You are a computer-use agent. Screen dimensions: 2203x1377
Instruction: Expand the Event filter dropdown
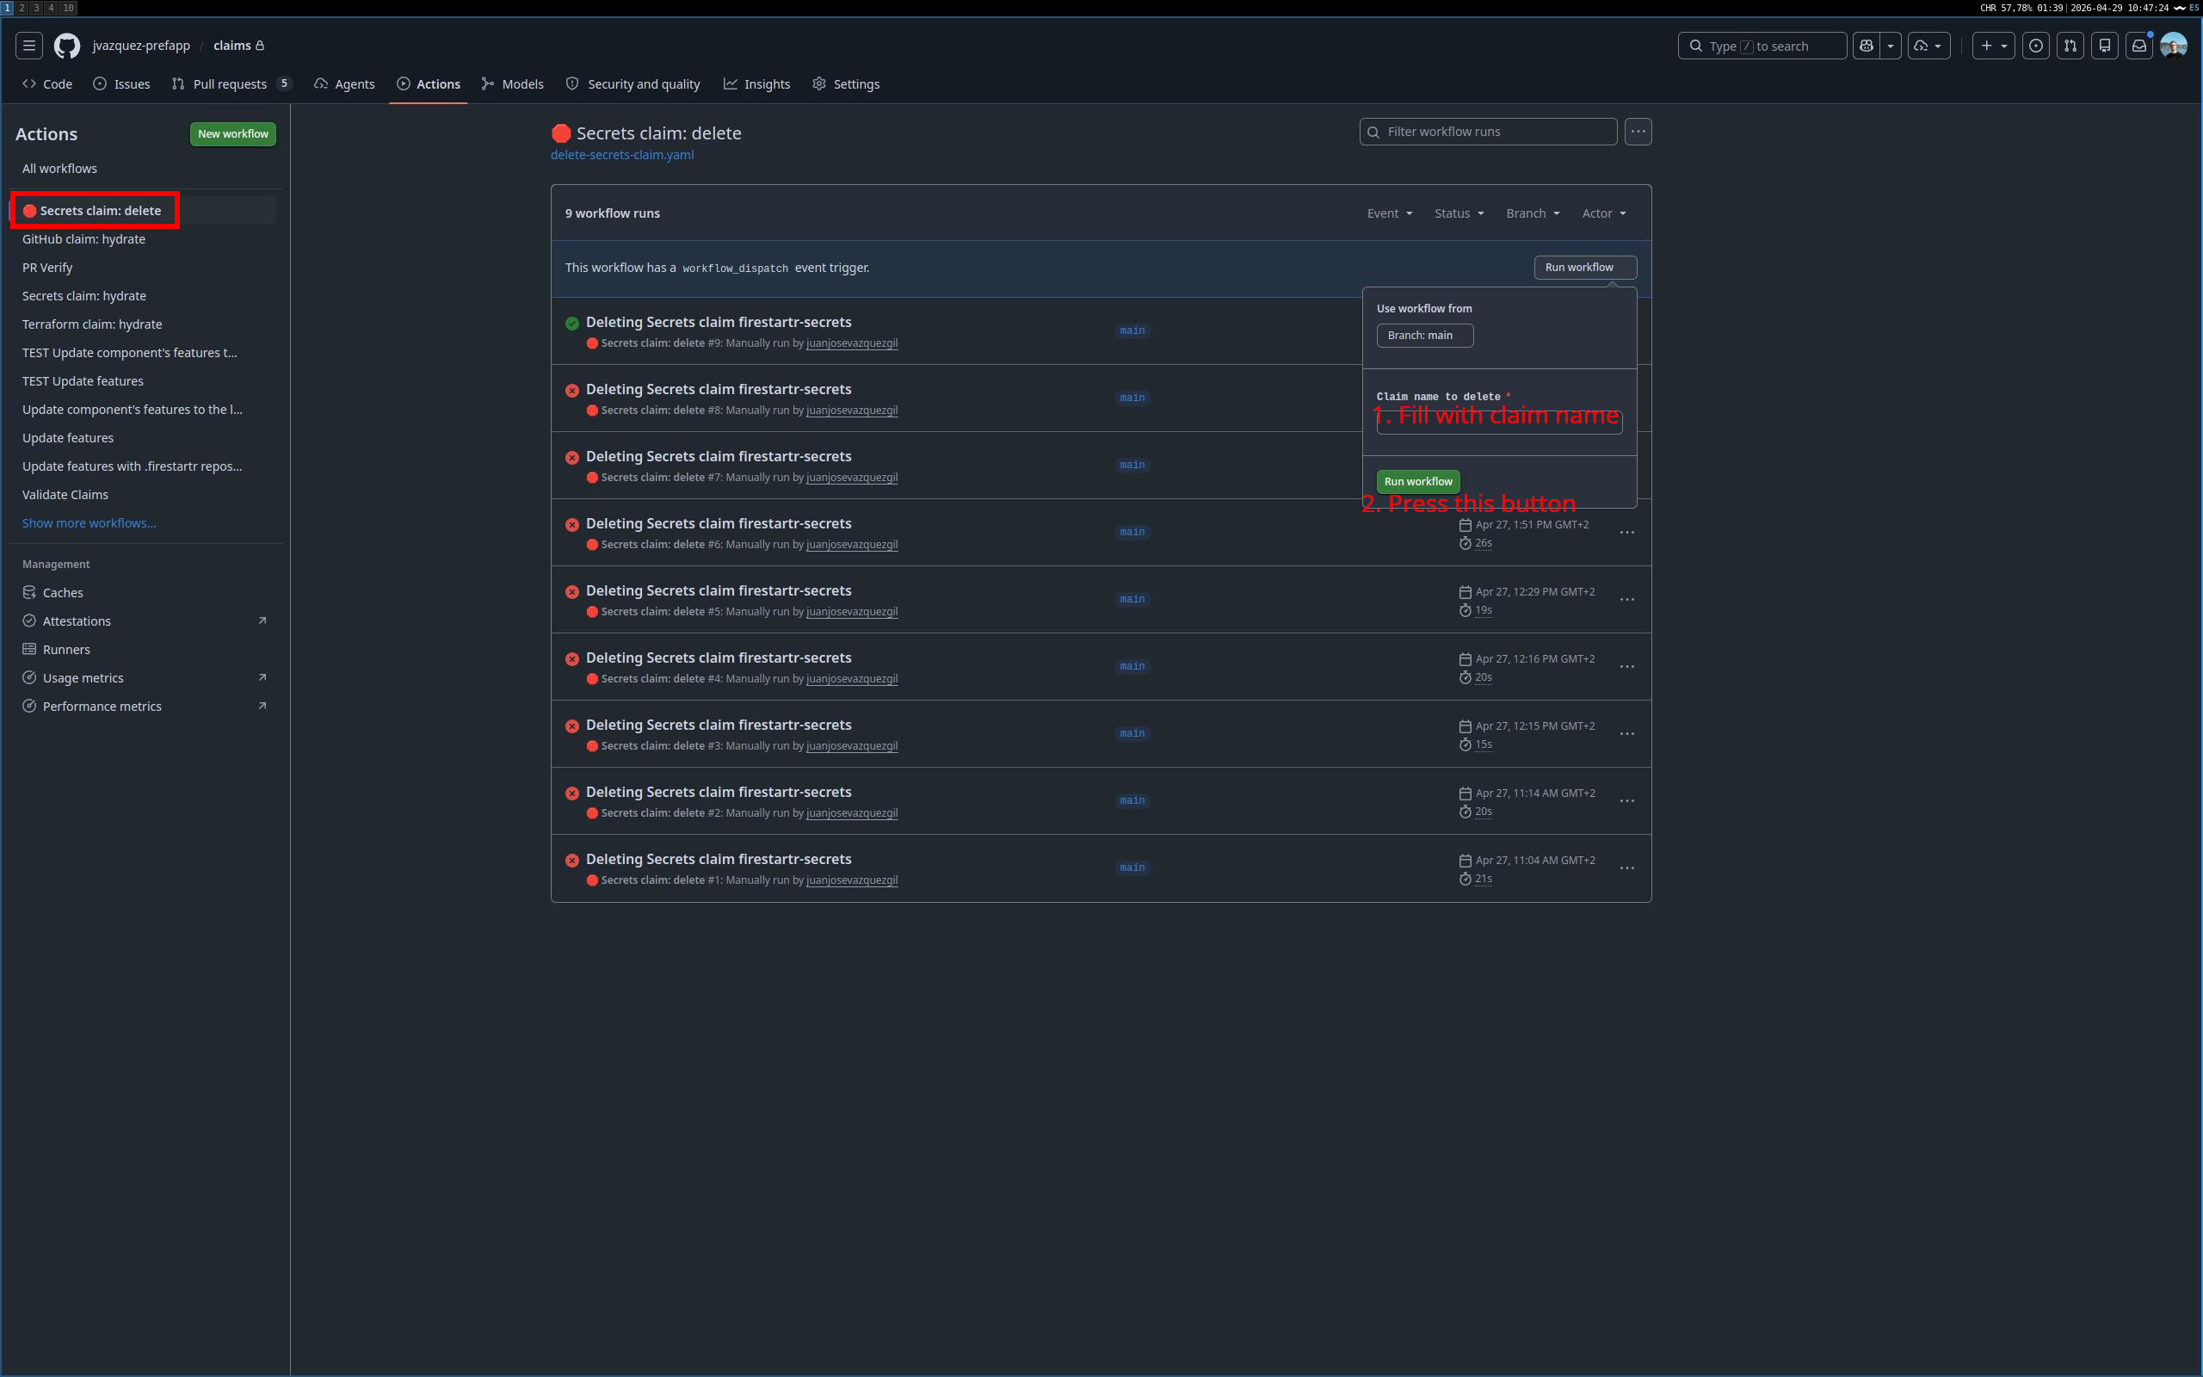click(x=1389, y=213)
